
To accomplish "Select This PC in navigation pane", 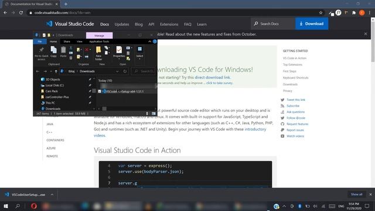I will [x=50, y=103].
